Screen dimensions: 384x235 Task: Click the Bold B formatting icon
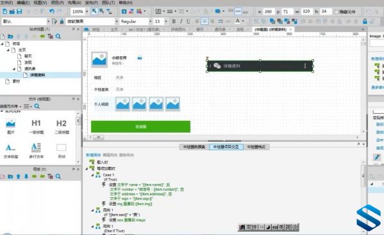(x=174, y=22)
